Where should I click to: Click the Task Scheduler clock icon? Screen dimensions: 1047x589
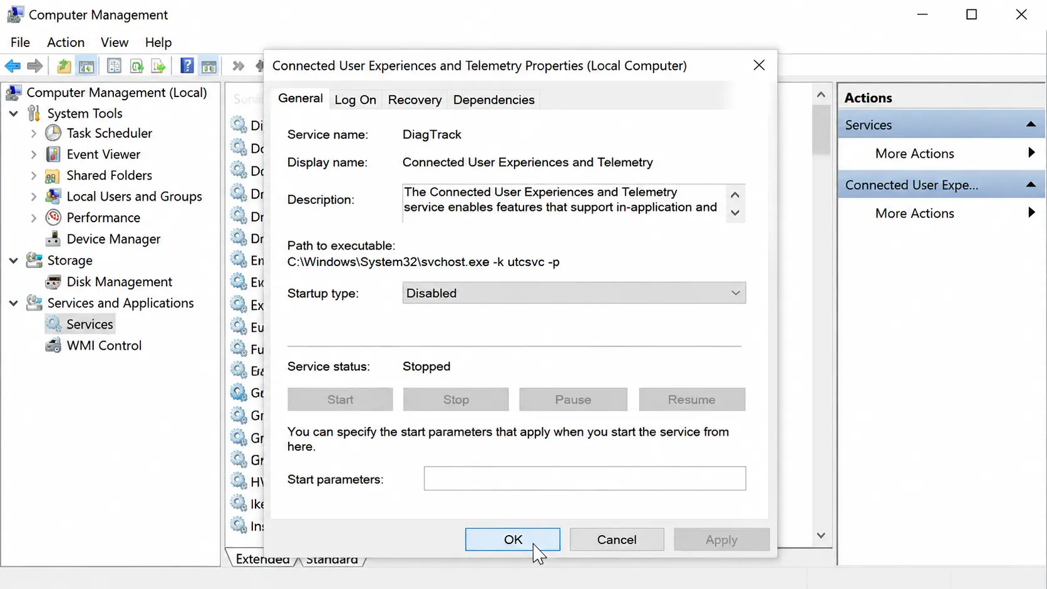point(53,133)
